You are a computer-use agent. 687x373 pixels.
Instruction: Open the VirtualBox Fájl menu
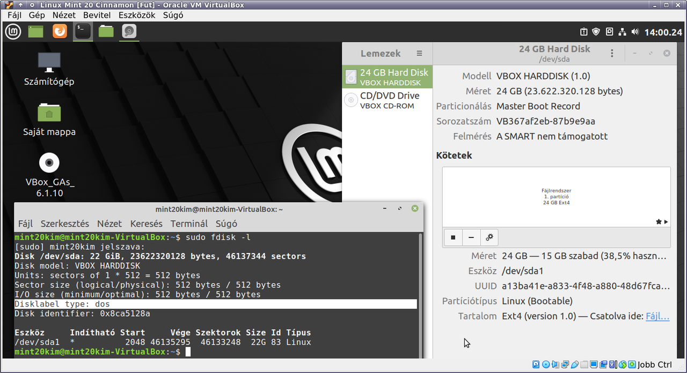tap(14, 15)
